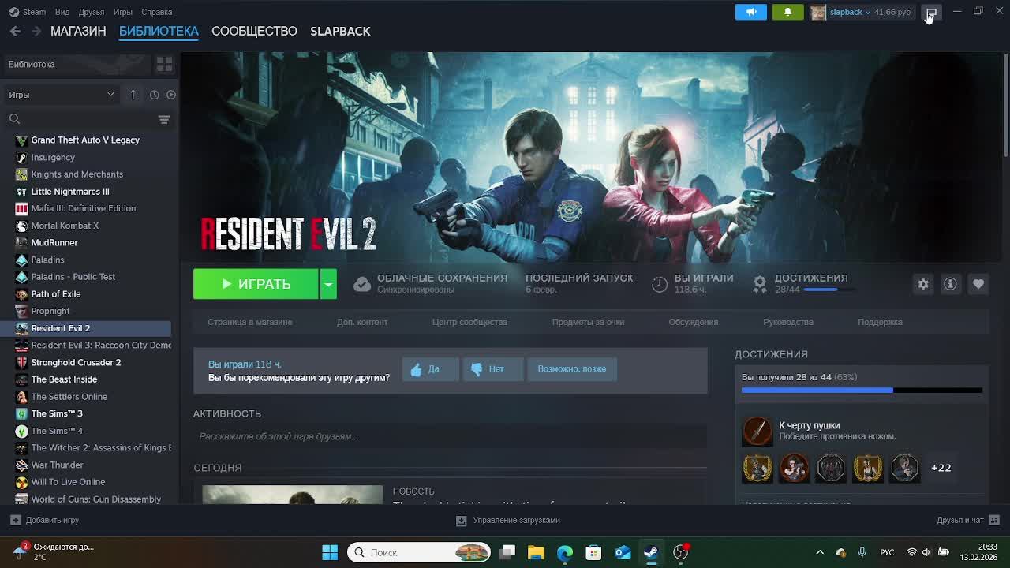Open the Друзья menu

[x=92, y=12]
